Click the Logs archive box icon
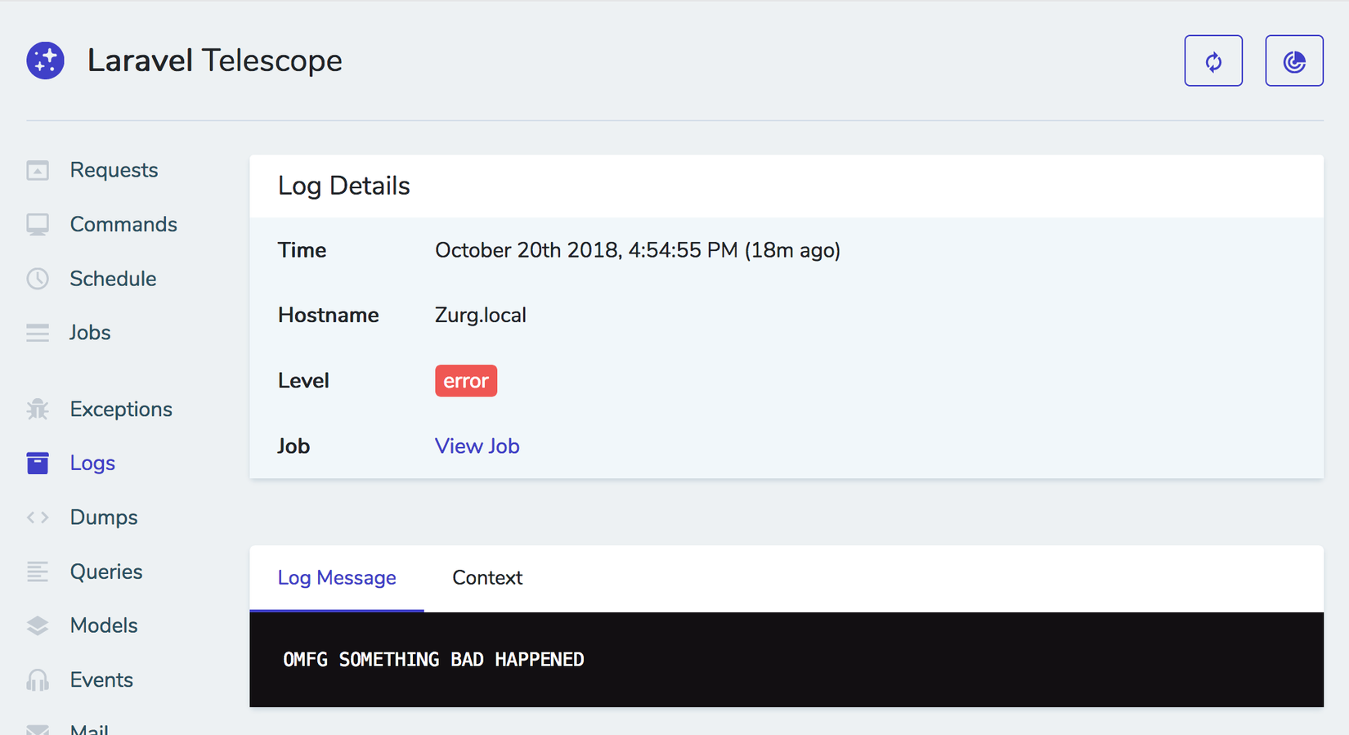1349x735 pixels. [x=38, y=463]
